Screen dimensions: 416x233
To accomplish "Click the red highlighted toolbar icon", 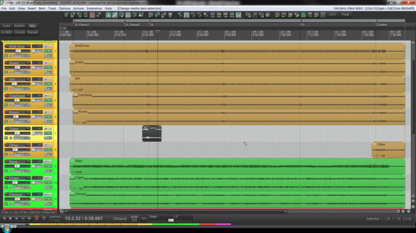I will 92,15.
